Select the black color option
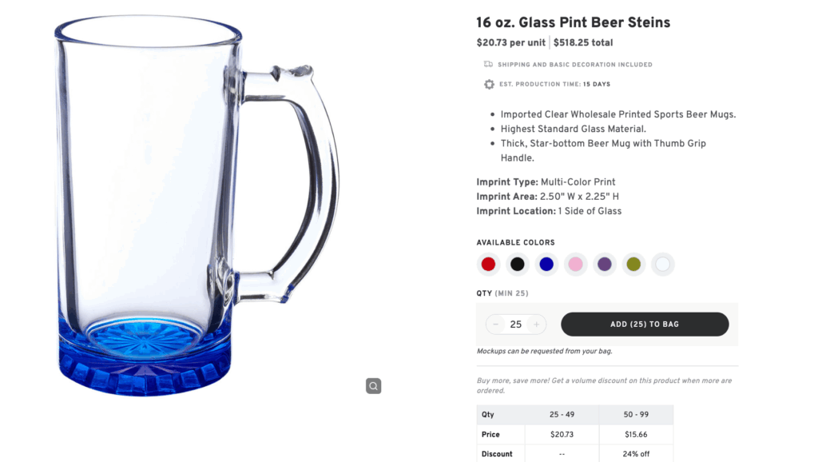This screenshot has height=462, width=818. [517, 264]
